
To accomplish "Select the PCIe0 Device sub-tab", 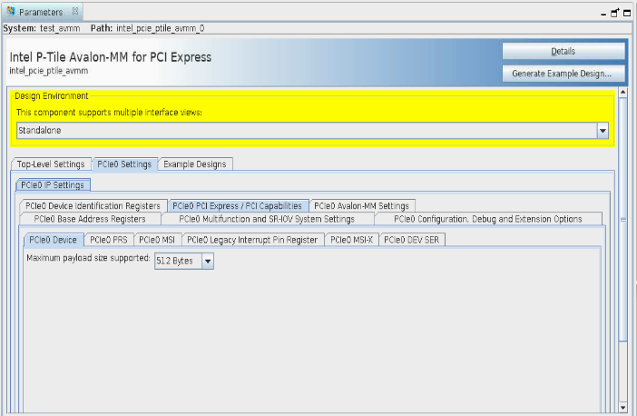I will coord(54,240).
